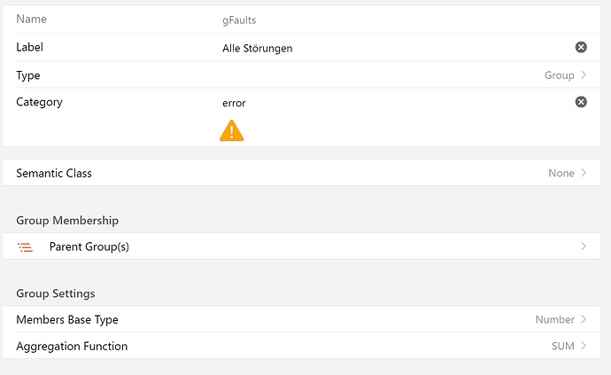Click the Aggregation Function label

[x=72, y=346]
